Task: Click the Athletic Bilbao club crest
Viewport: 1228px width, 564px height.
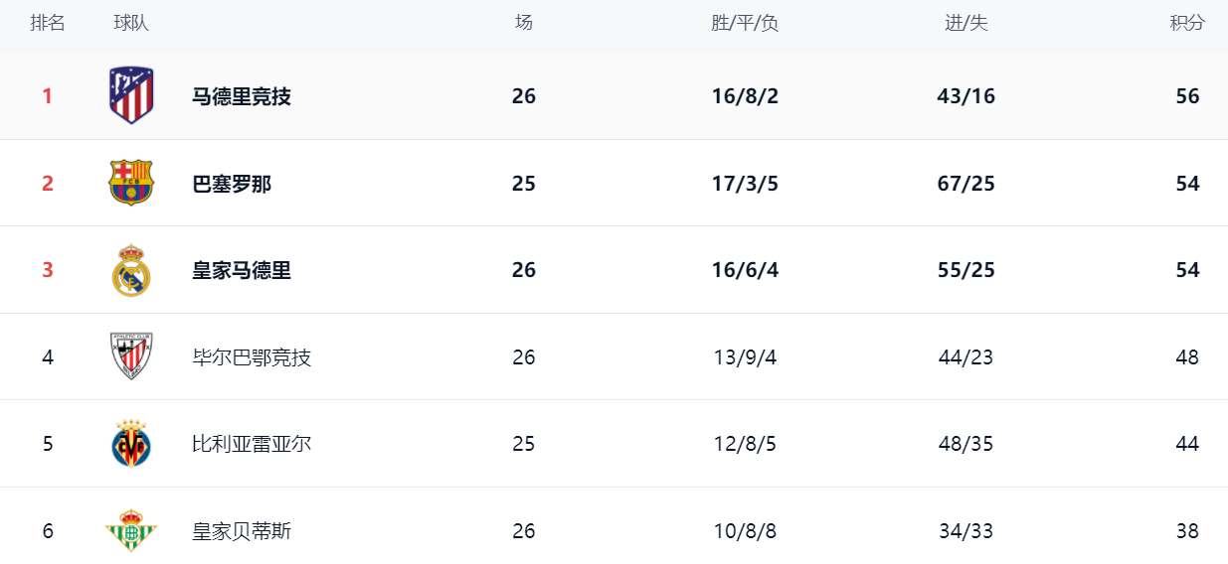Action: pyautogui.click(x=131, y=356)
